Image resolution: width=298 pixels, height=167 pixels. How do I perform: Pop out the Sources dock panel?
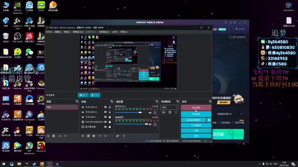pyautogui.click(x=111, y=102)
